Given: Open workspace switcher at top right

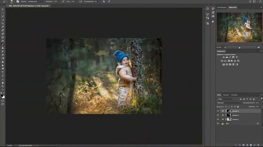Looking at the screenshot, I should coord(255,2).
